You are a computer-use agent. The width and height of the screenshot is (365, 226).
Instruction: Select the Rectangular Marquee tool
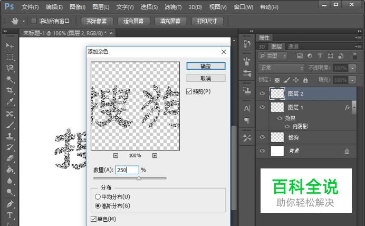(x=9, y=57)
